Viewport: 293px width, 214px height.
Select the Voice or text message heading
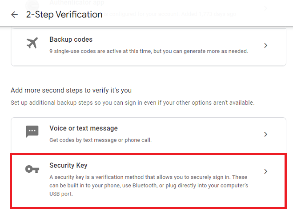pos(84,128)
